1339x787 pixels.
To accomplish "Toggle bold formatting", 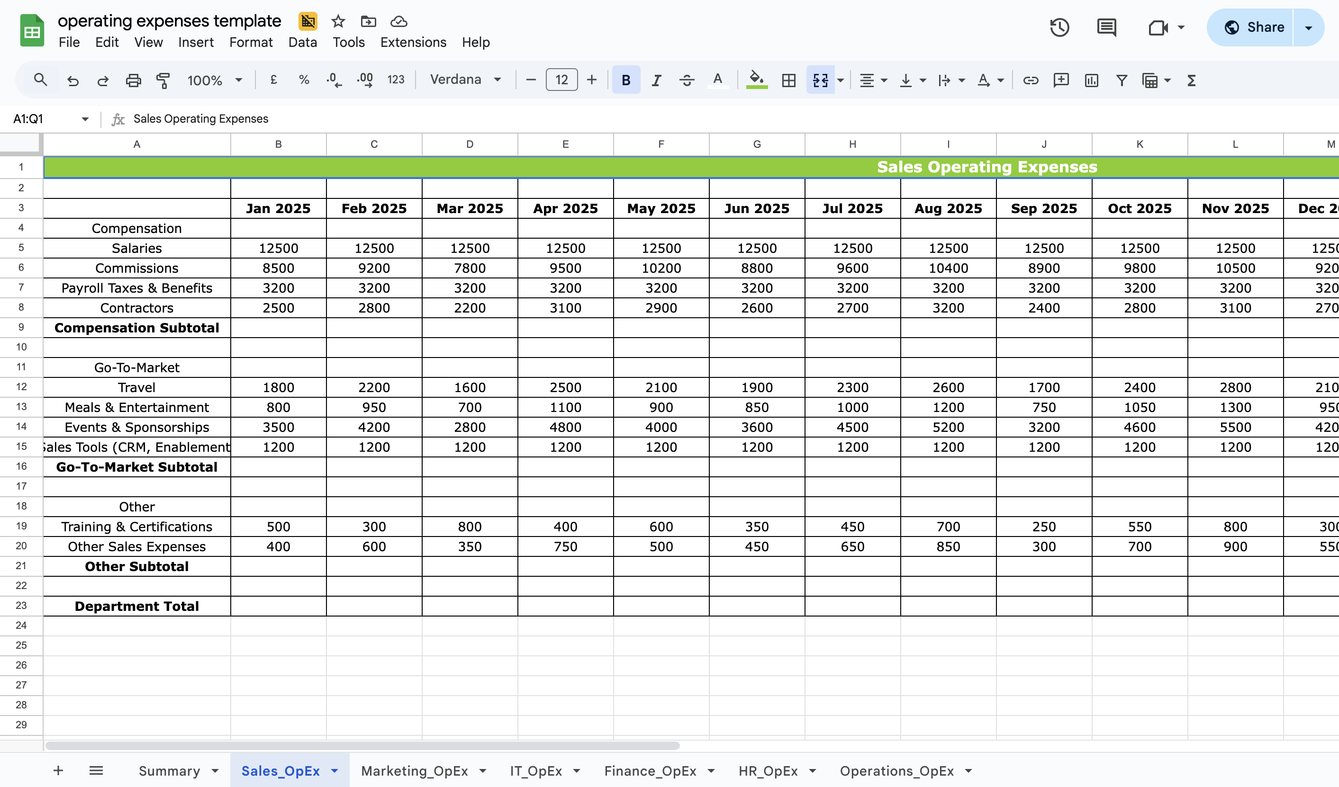I will pyautogui.click(x=626, y=80).
